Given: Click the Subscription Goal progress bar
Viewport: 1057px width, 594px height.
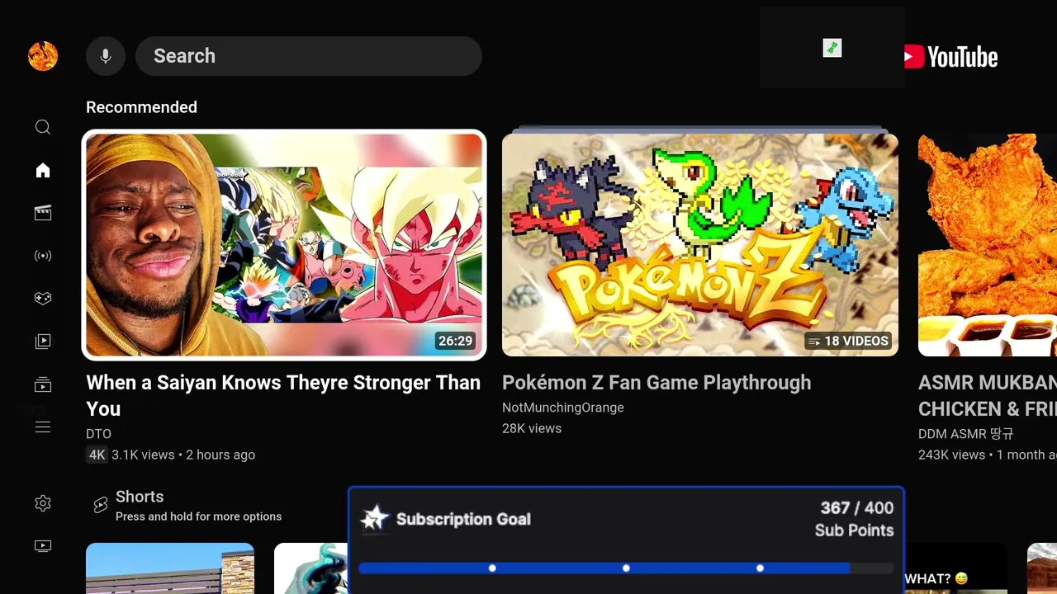Looking at the screenshot, I should (x=626, y=568).
